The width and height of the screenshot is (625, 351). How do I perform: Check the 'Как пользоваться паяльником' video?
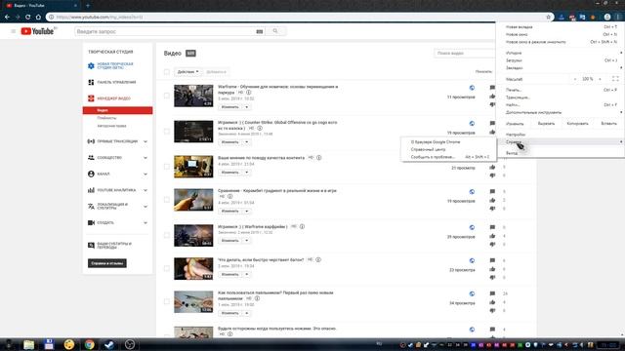[167, 301]
